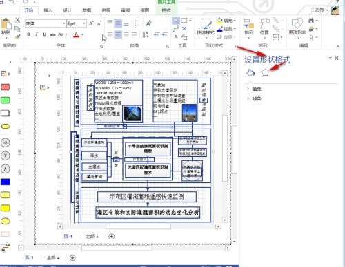Toggle align top in paragraph group
Image resolution: width=345 pixels, height=267 pixels.
click(110, 22)
